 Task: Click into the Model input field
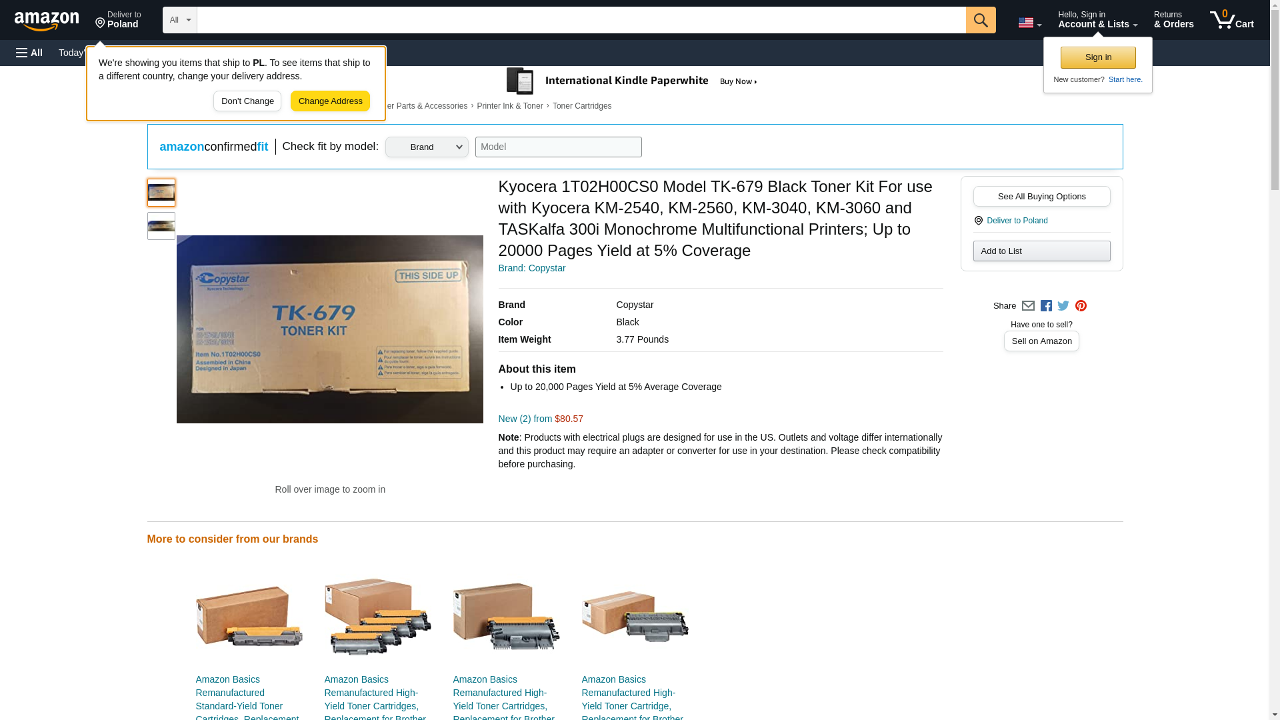pos(558,147)
